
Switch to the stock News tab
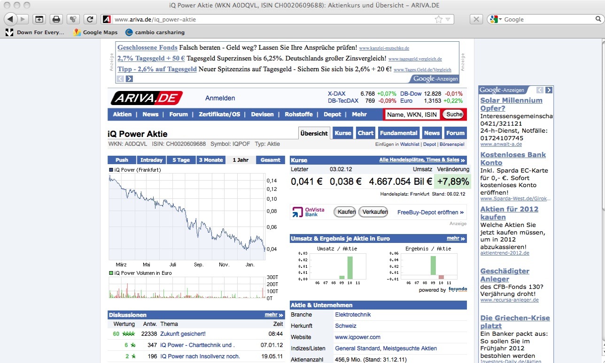432,133
